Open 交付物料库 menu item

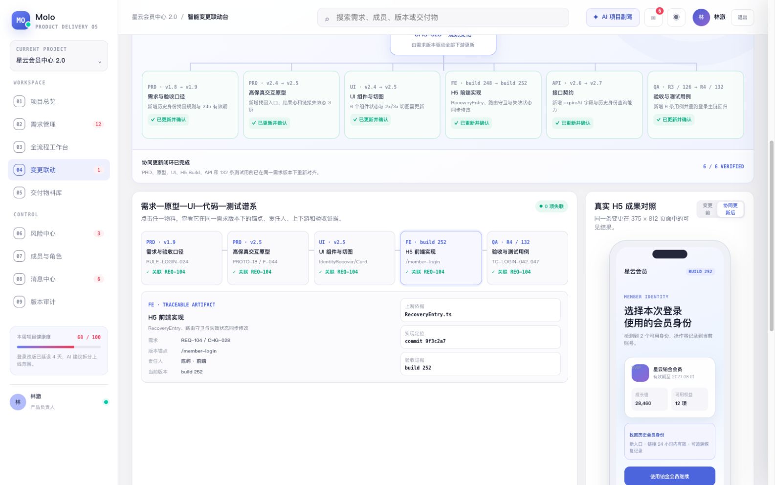tap(59, 192)
